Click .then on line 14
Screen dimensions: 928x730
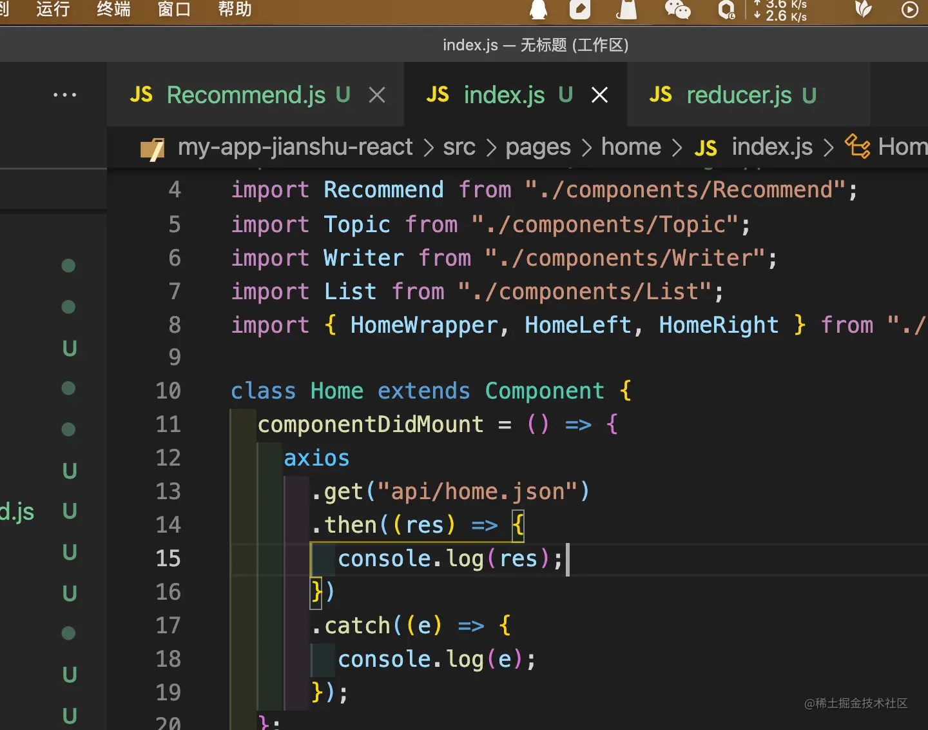click(344, 525)
